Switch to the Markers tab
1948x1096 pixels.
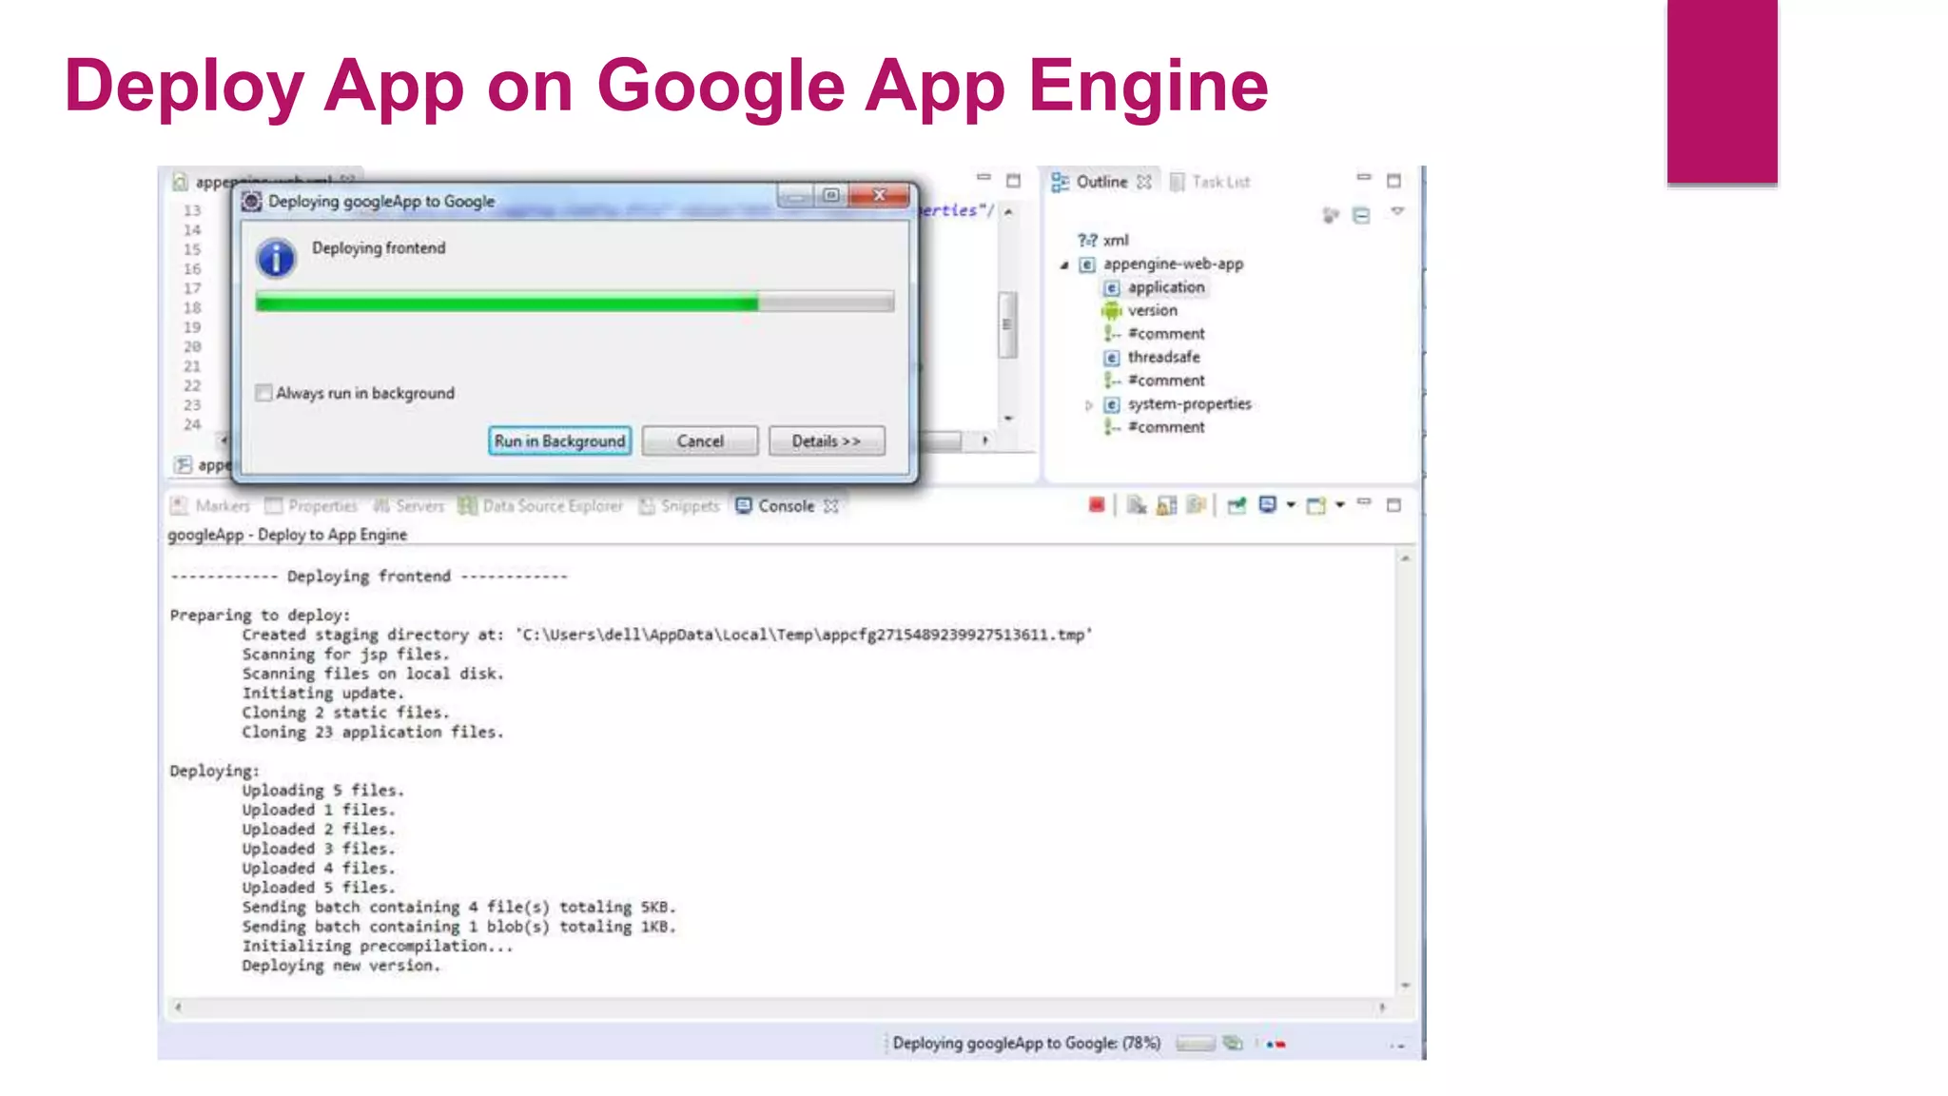click(210, 506)
